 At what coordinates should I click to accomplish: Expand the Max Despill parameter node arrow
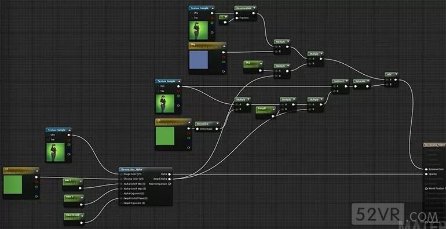click(x=82, y=215)
